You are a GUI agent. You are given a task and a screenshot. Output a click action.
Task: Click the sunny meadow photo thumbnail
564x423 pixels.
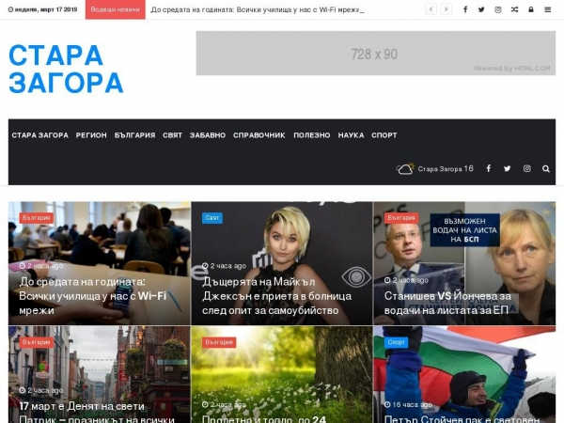tap(282, 374)
